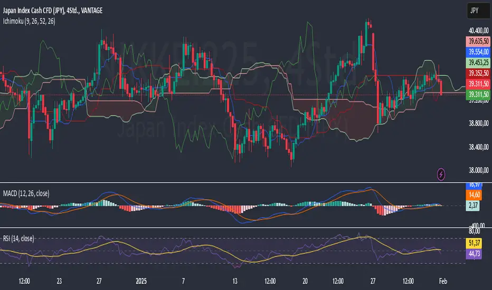Select the Ichimoku (9, 26, 52, 26) legend

[29, 21]
